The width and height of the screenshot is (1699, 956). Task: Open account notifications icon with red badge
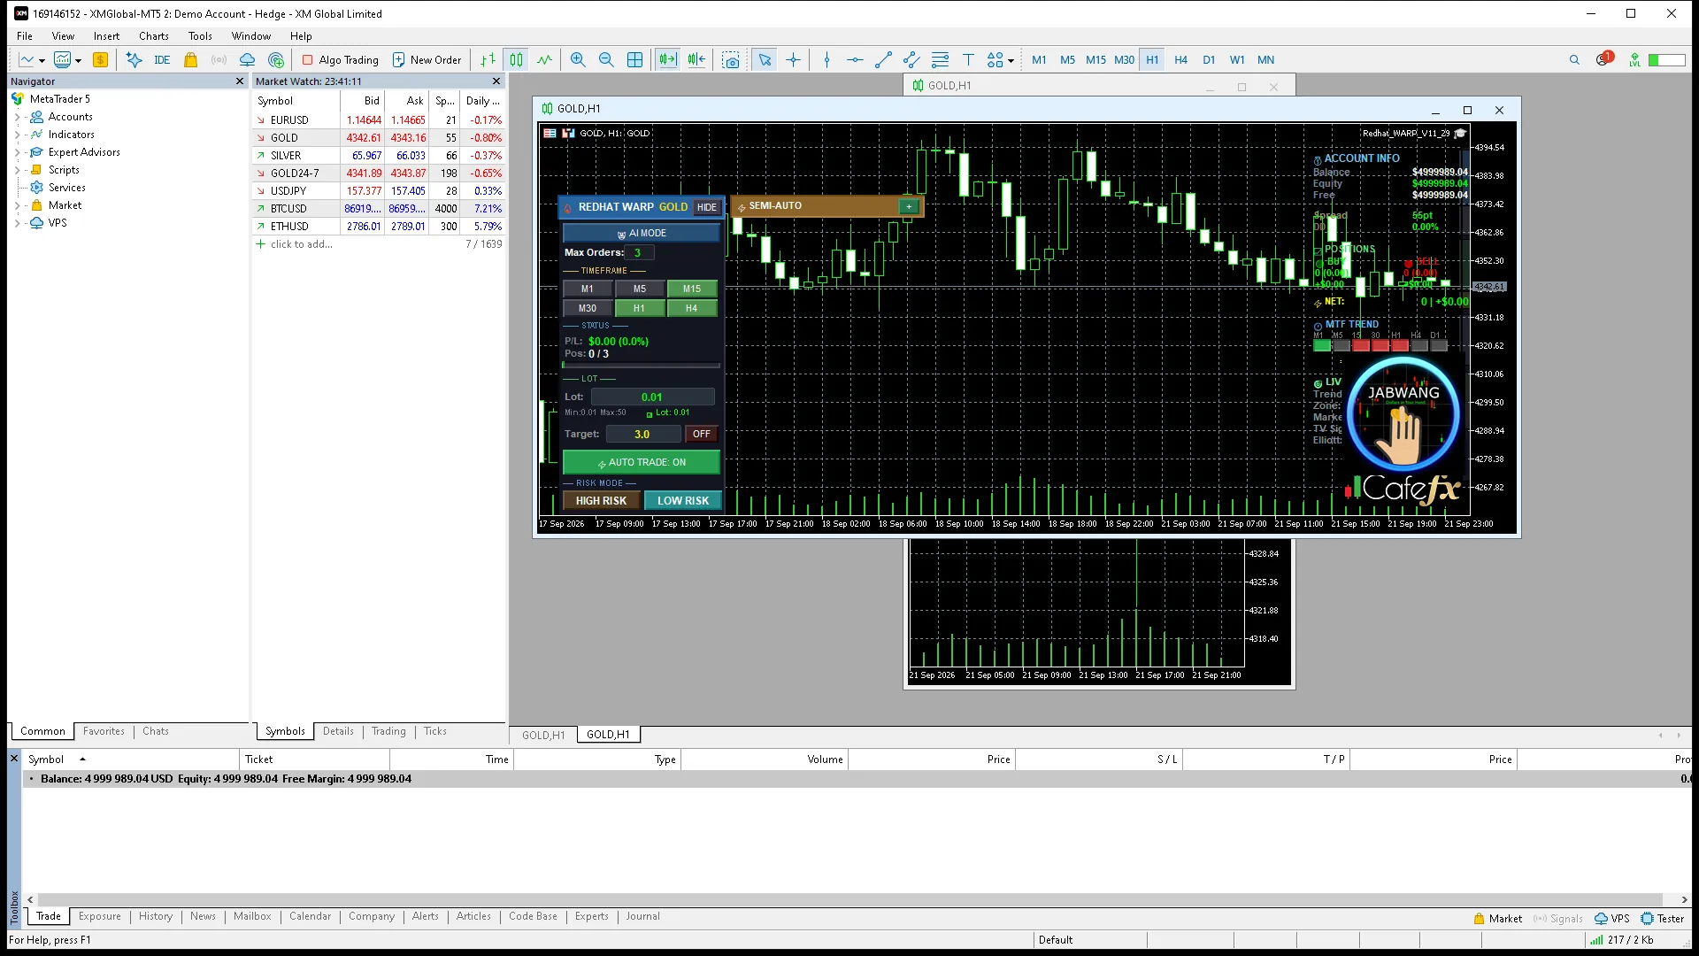pyautogui.click(x=1603, y=59)
